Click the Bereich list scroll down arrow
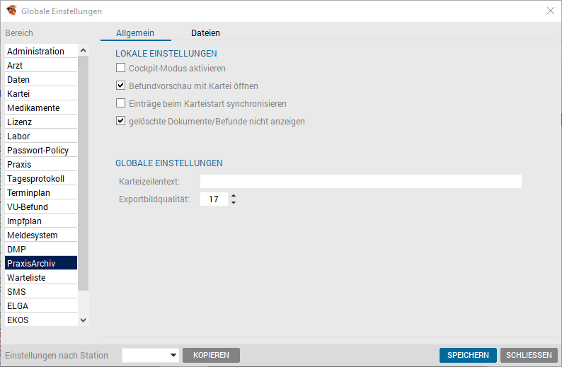 [x=83, y=320]
